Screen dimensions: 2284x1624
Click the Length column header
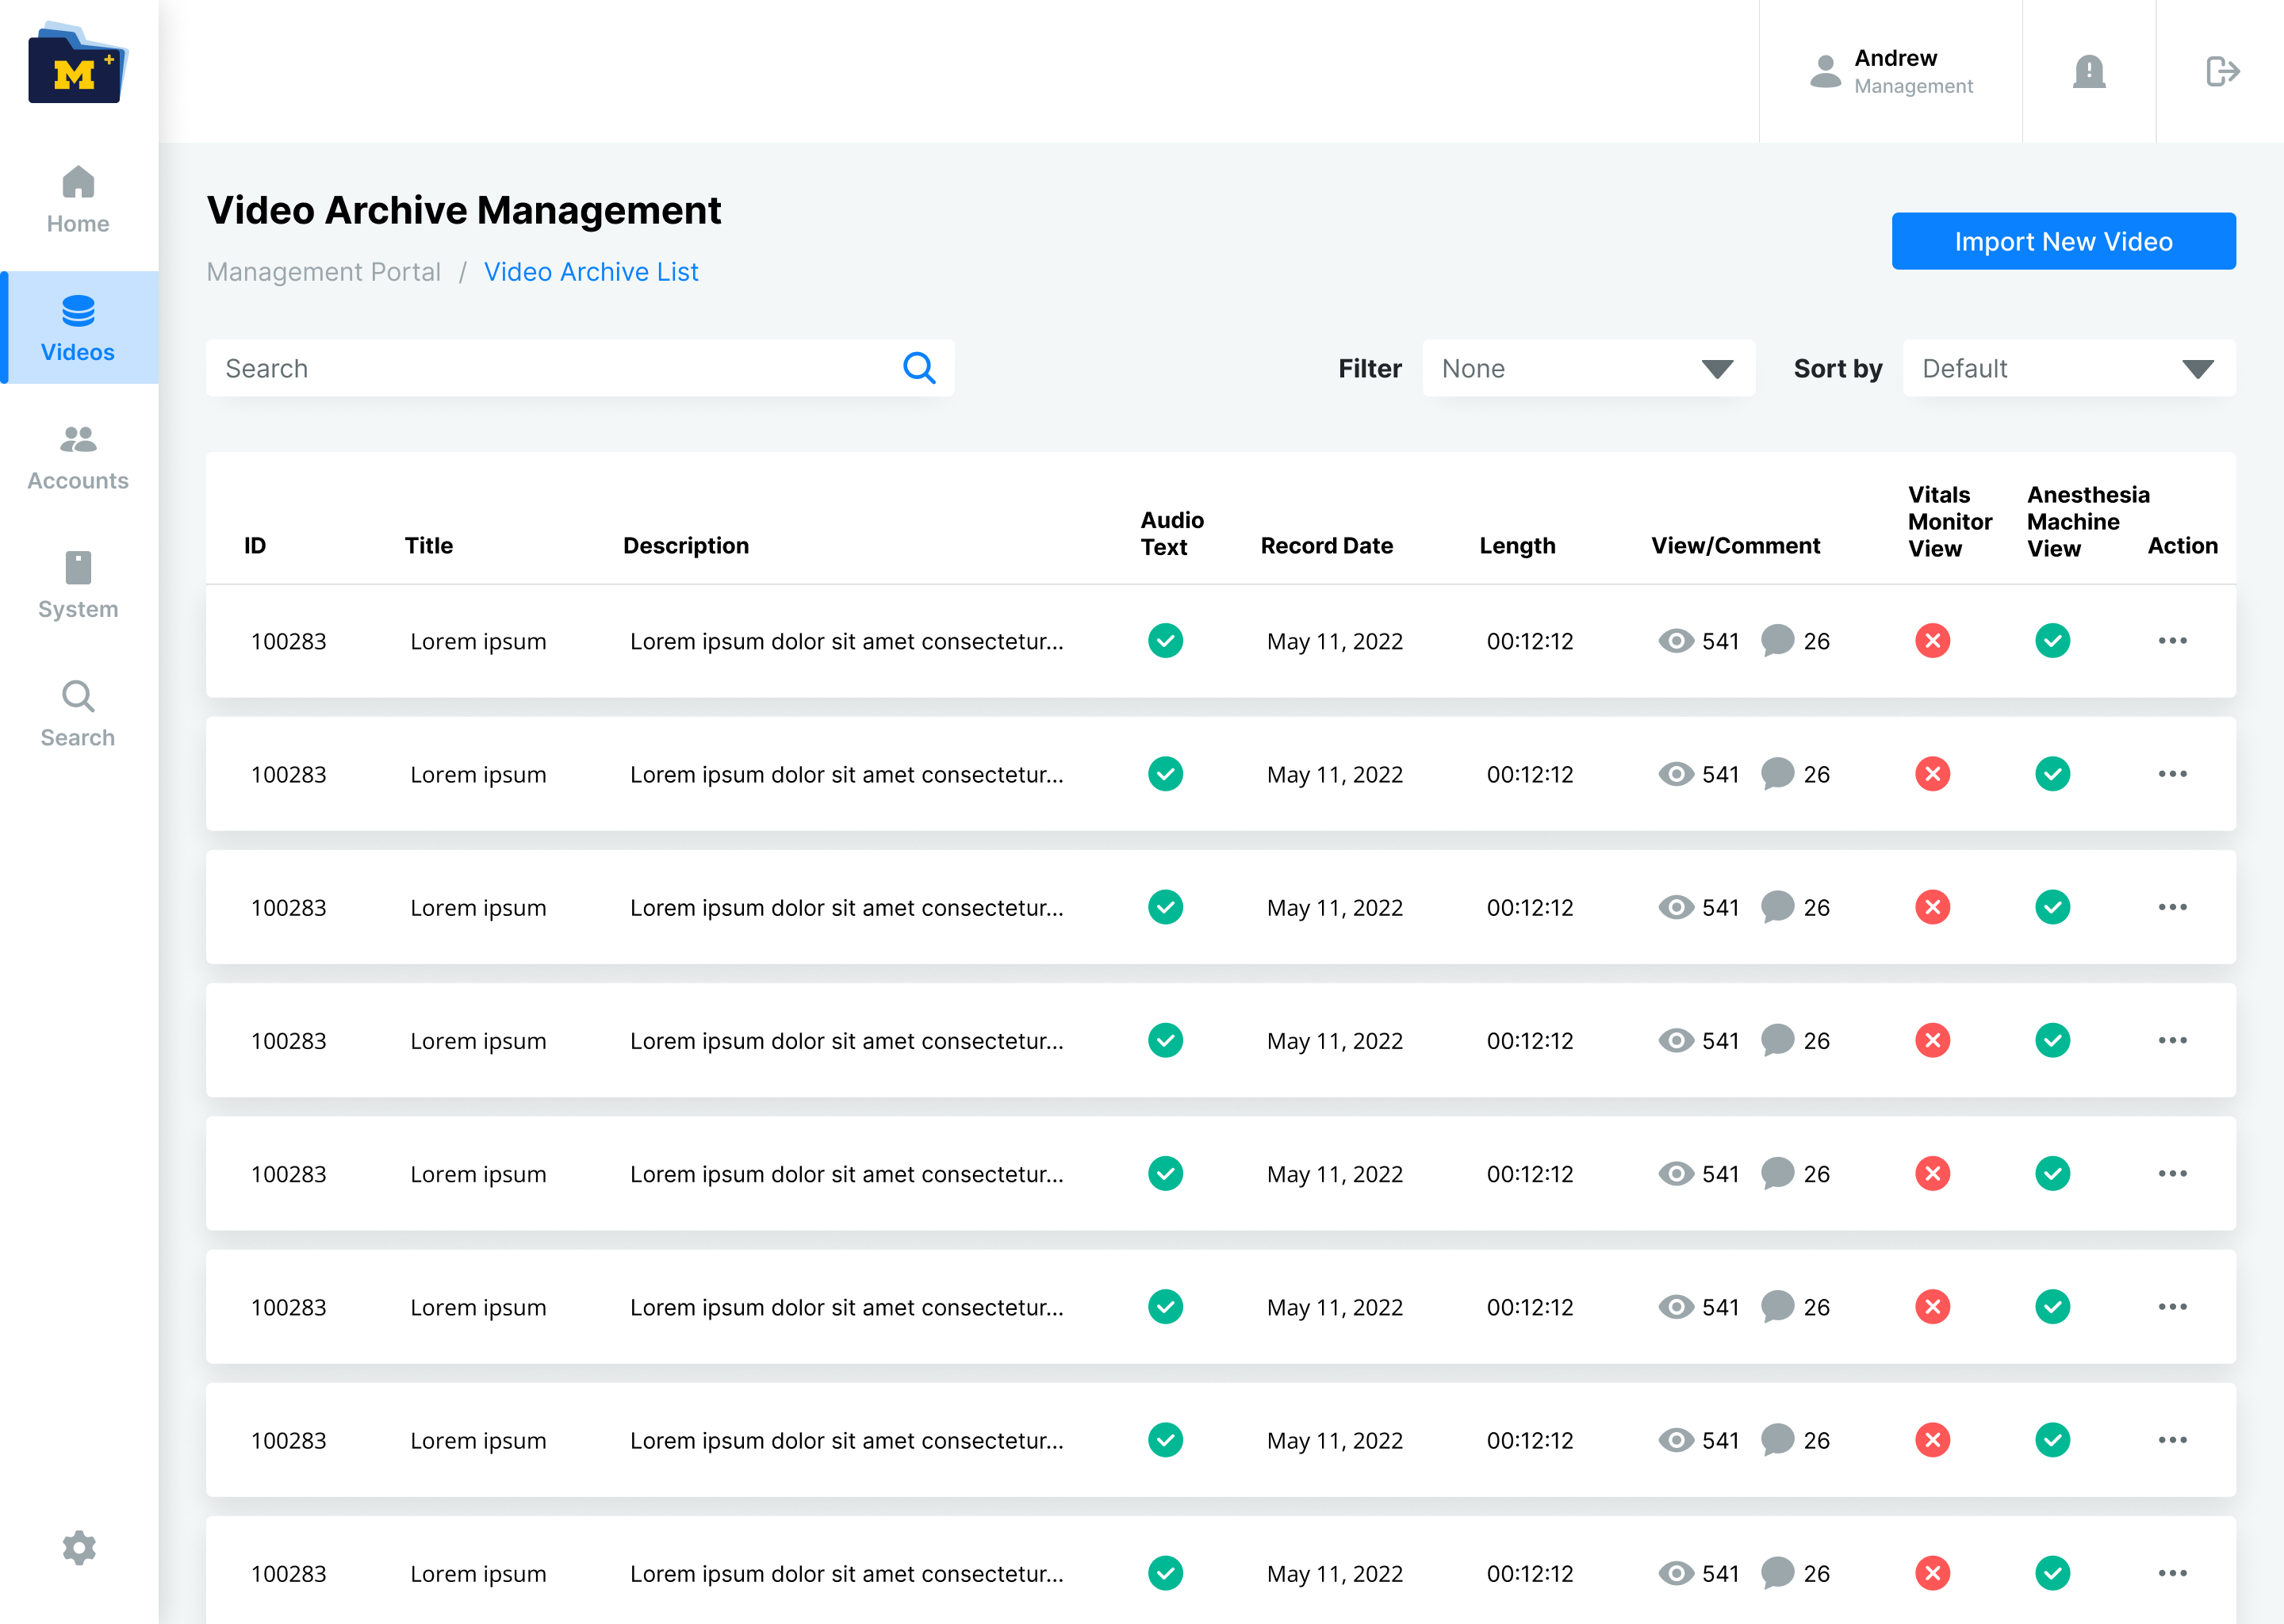pyautogui.click(x=1517, y=546)
